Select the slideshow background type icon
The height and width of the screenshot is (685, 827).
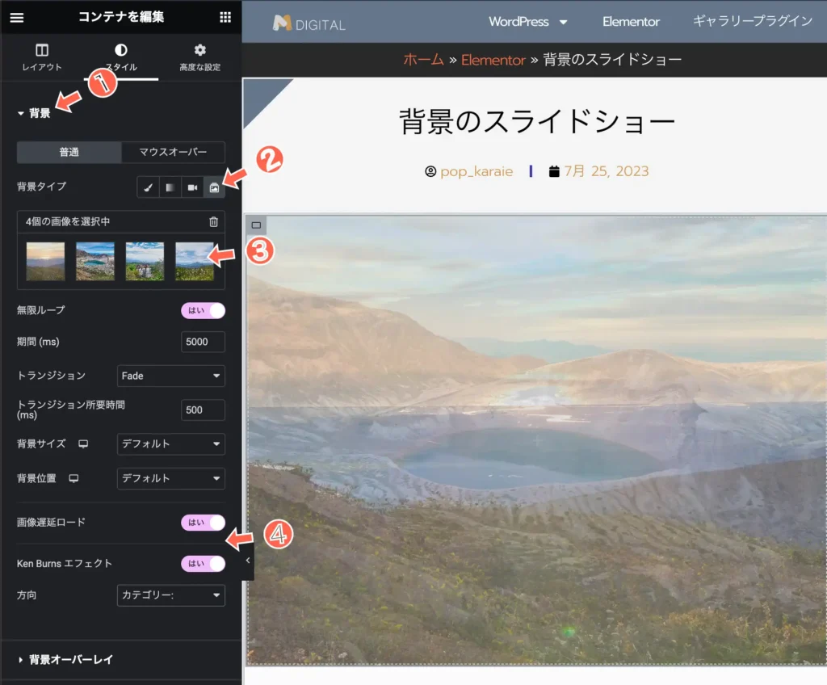[214, 187]
